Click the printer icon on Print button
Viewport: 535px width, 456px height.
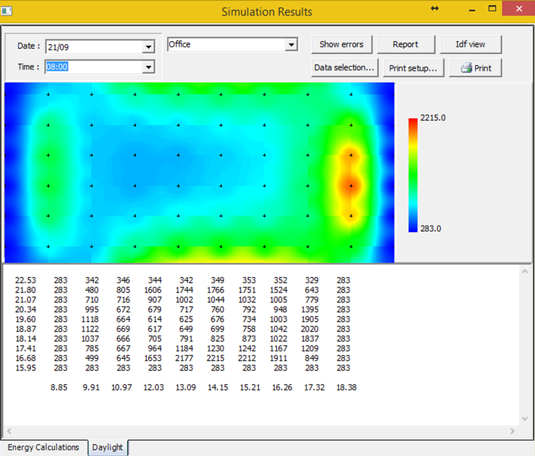pos(467,68)
